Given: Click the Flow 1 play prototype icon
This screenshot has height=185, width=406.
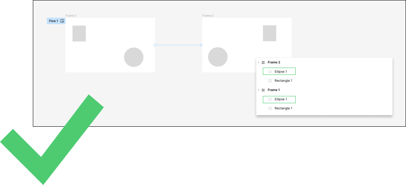Looking at the screenshot, I should pyautogui.click(x=62, y=21).
